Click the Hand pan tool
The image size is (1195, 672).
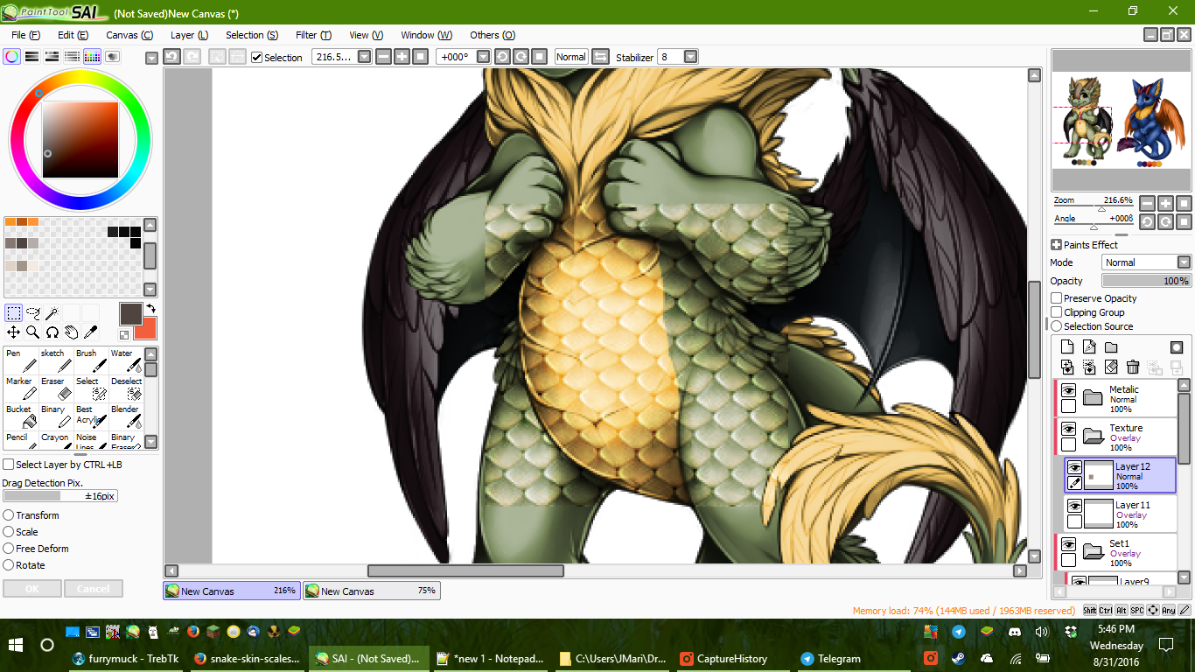pos(71,332)
